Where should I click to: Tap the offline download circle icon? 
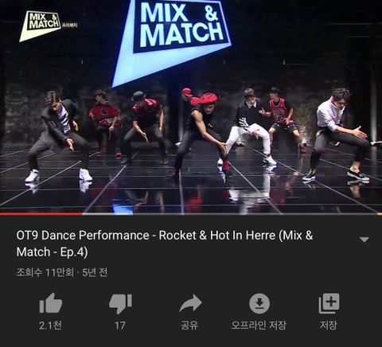point(259,303)
